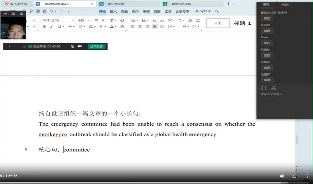Image resolution: width=313 pixels, height=184 pixels.
Task: Click the clear formatting eraser icon
Action: pyautogui.click(x=122, y=20)
